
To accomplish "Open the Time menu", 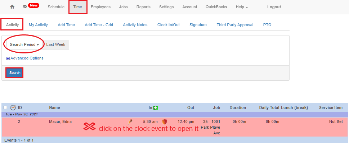I will [78, 7].
